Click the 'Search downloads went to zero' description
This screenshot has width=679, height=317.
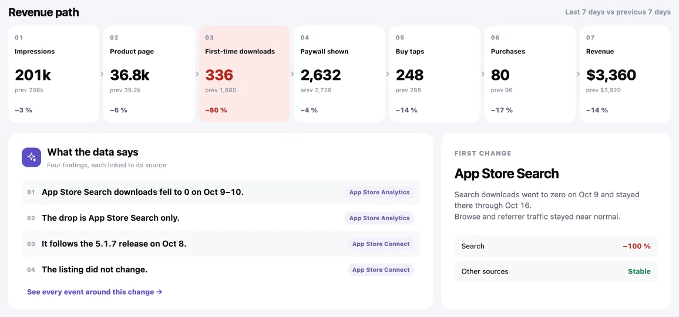547,200
